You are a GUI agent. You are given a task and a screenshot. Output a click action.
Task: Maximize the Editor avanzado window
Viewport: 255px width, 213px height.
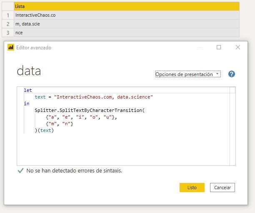click(219, 47)
